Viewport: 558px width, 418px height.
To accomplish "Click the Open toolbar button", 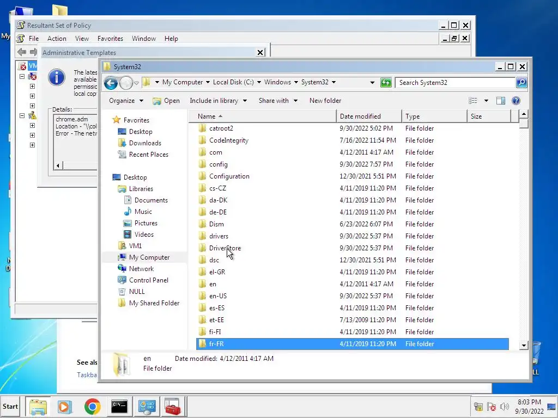I will 167,101.
